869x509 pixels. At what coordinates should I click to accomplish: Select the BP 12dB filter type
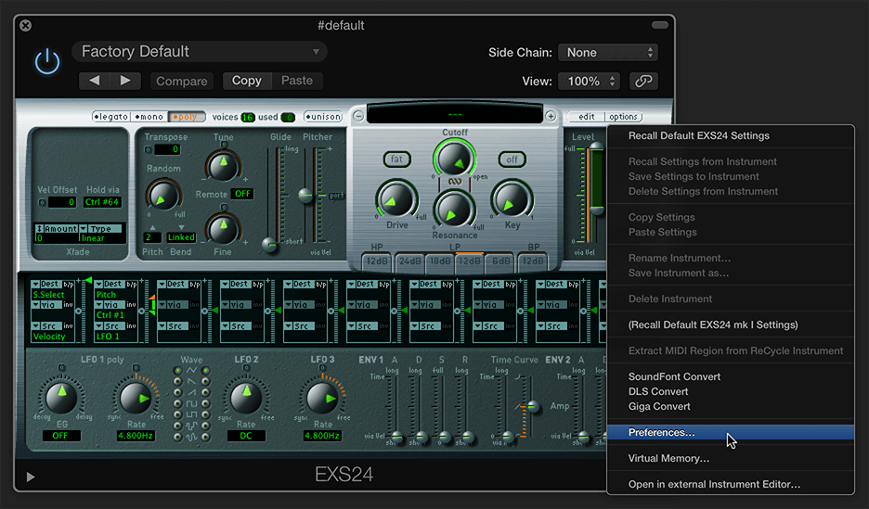(x=533, y=261)
